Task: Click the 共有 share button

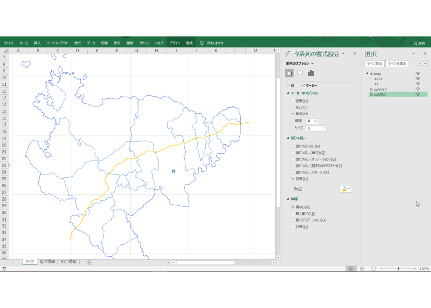Action: point(419,43)
